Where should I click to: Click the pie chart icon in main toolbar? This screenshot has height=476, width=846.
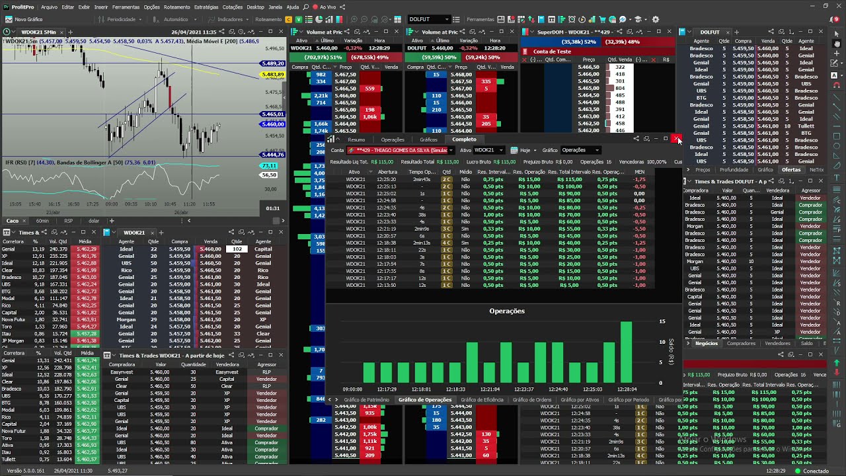[x=320, y=19]
